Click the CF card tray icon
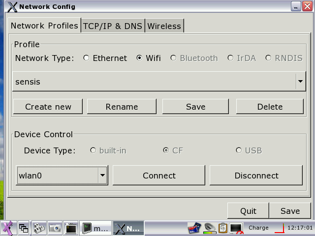This screenshot has width=315, height=236. 193,228
